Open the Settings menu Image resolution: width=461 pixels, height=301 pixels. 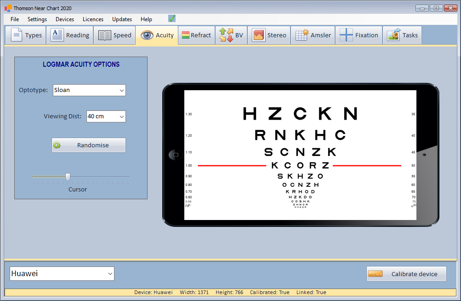point(37,19)
